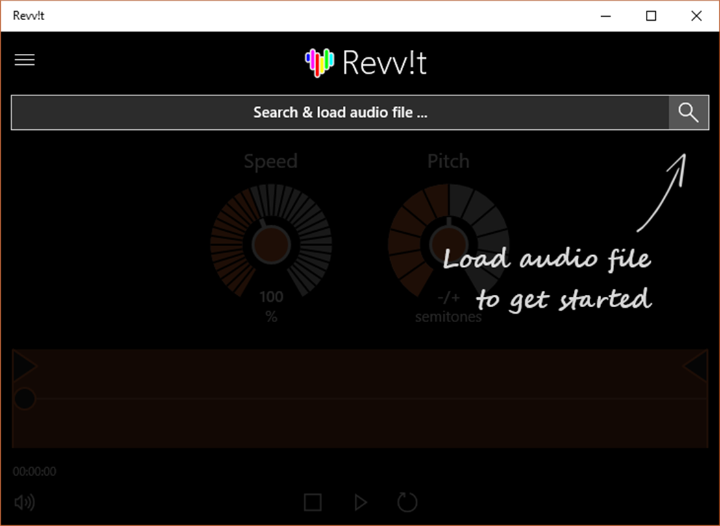Screen dimensions: 720x526
Task: Click the Revv!t logo
Action: (x=366, y=62)
